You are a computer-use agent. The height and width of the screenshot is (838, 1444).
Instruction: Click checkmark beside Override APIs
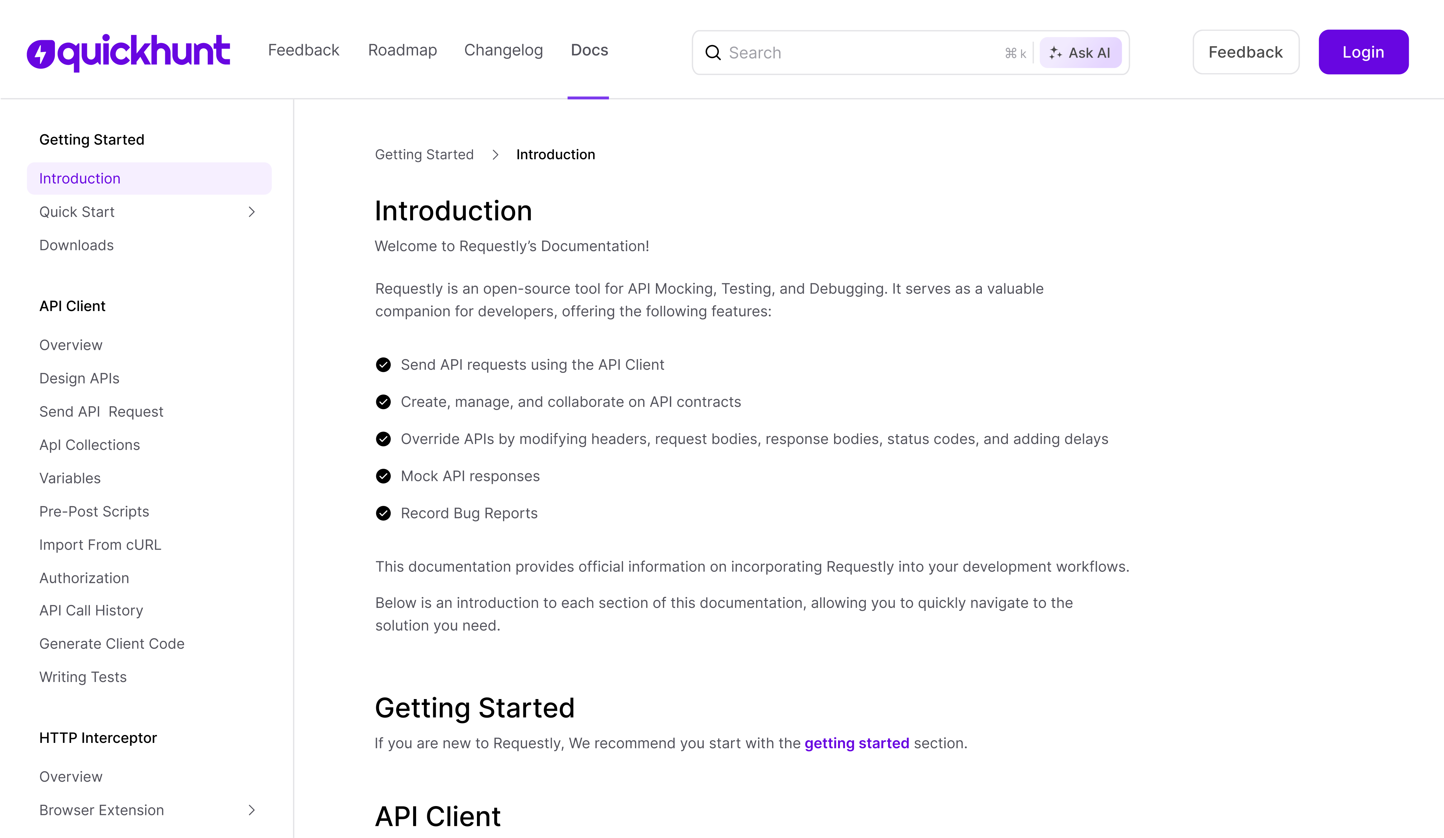click(x=383, y=439)
